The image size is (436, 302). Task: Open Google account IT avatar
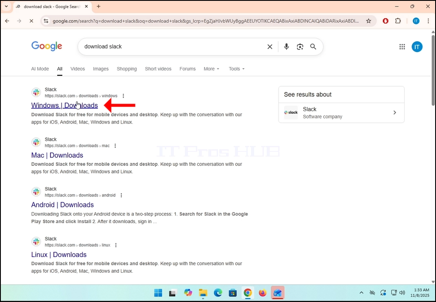coord(417,47)
